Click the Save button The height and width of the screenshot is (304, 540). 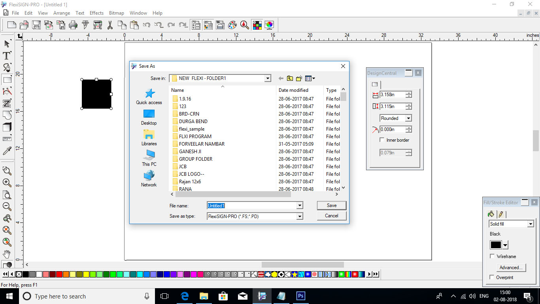pos(331,205)
